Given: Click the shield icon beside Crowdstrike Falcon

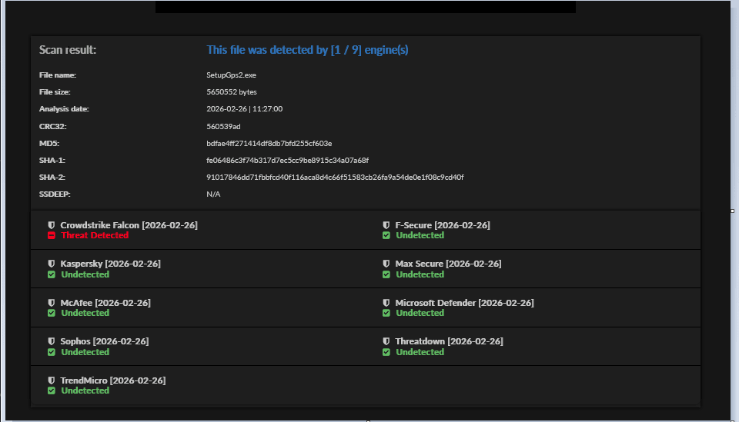Looking at the screenshot, I should click(x=52, y=225).
